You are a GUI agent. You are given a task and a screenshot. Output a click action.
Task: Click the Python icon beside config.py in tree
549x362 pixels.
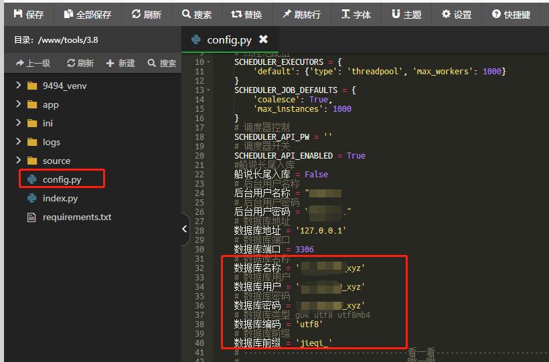pyautogui.click(x=32, y=179)
